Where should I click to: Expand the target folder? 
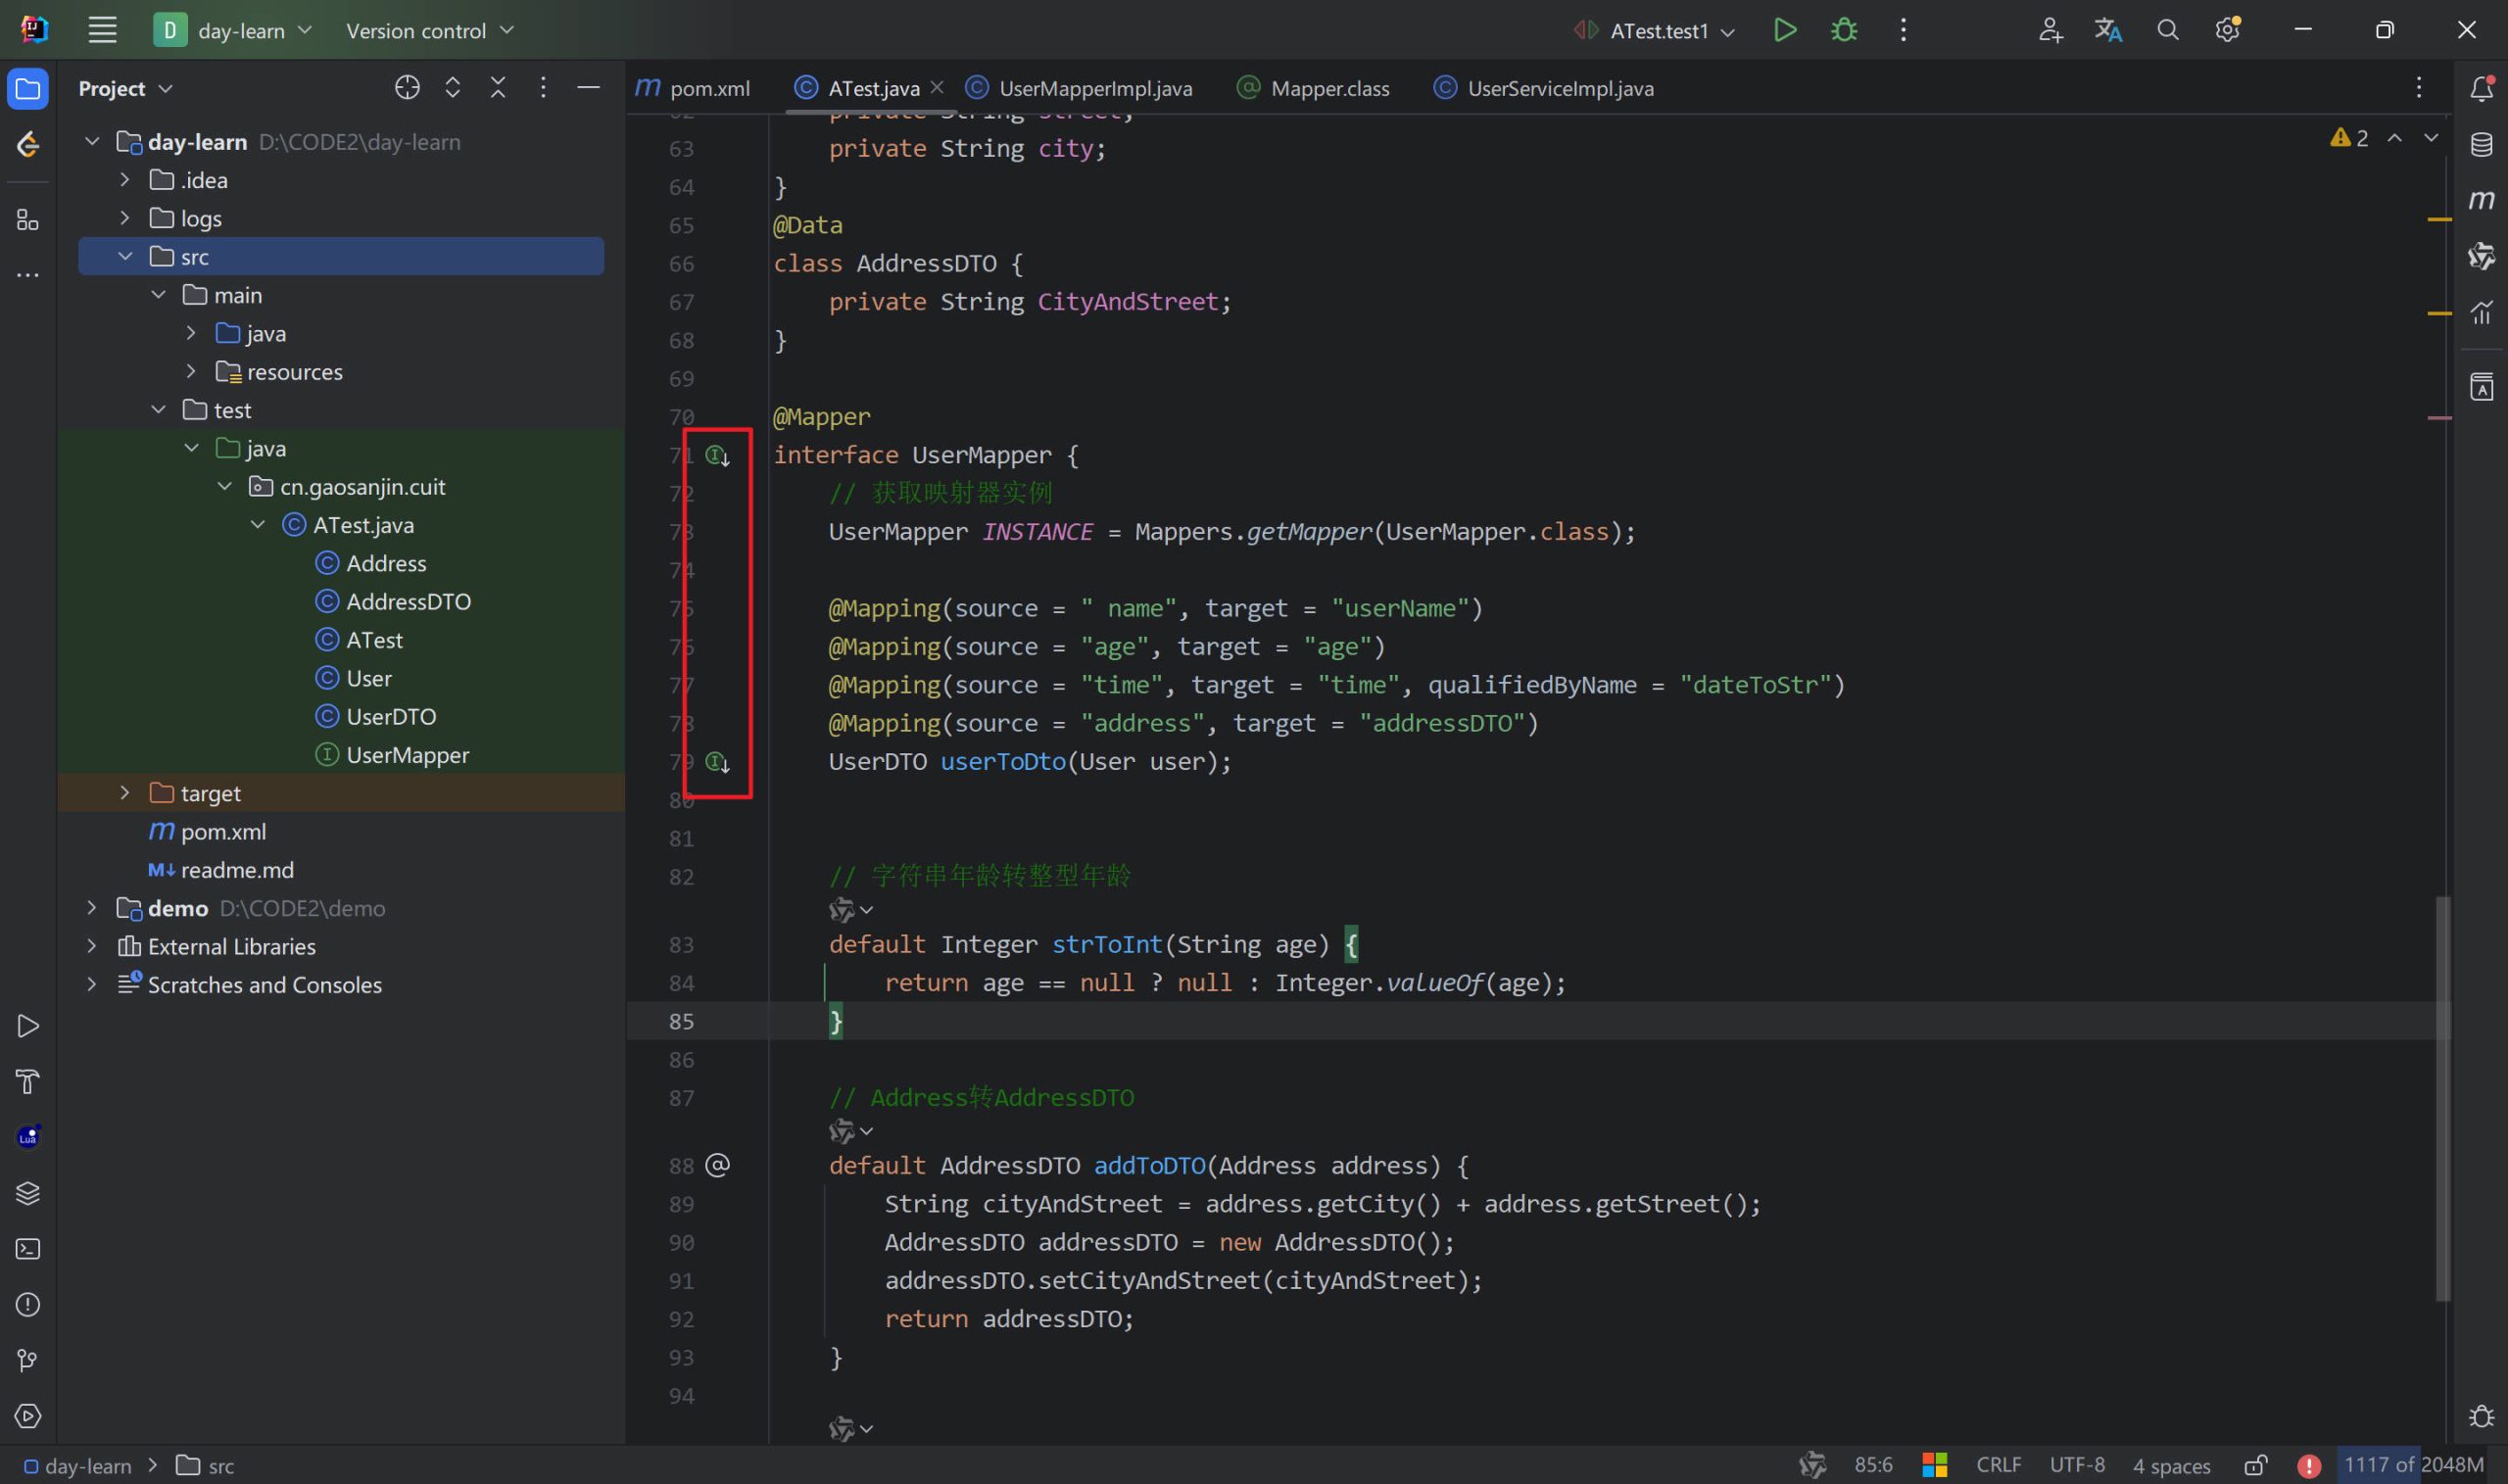(x=124, y=793)
